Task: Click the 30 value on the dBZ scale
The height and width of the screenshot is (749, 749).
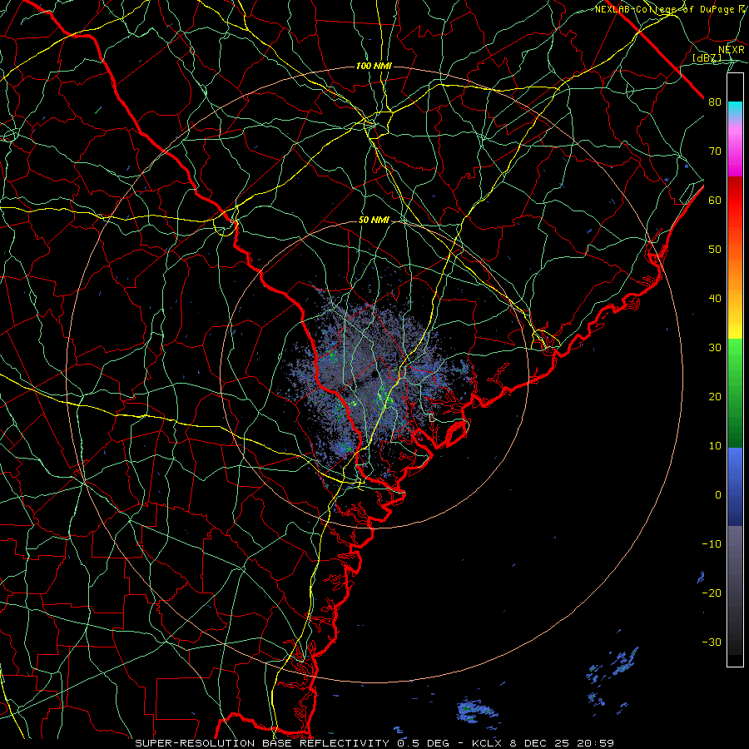Action: 715,348
